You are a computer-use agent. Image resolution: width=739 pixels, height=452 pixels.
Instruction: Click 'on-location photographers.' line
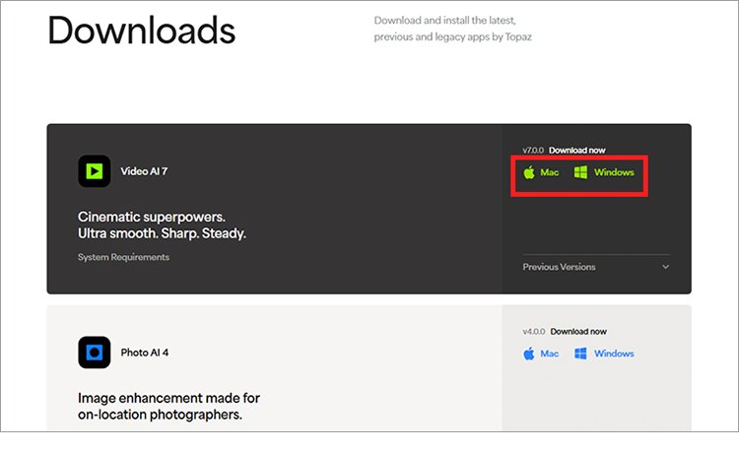(161, 415)
